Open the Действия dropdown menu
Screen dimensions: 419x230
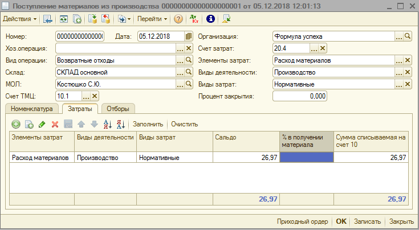point(20,19)
